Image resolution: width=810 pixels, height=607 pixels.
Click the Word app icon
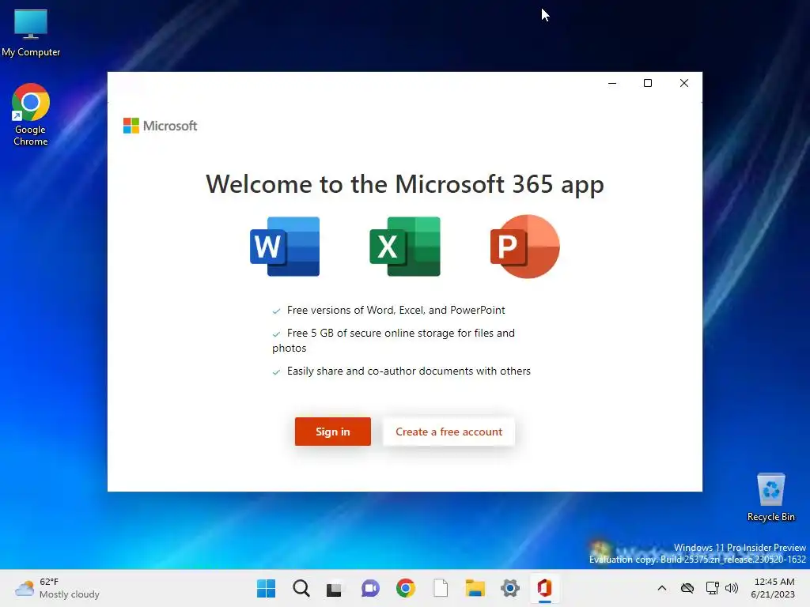(x=285, y=247)
